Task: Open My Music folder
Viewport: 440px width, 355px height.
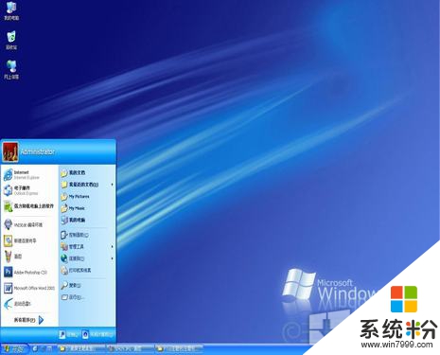Action: point(87,208)
